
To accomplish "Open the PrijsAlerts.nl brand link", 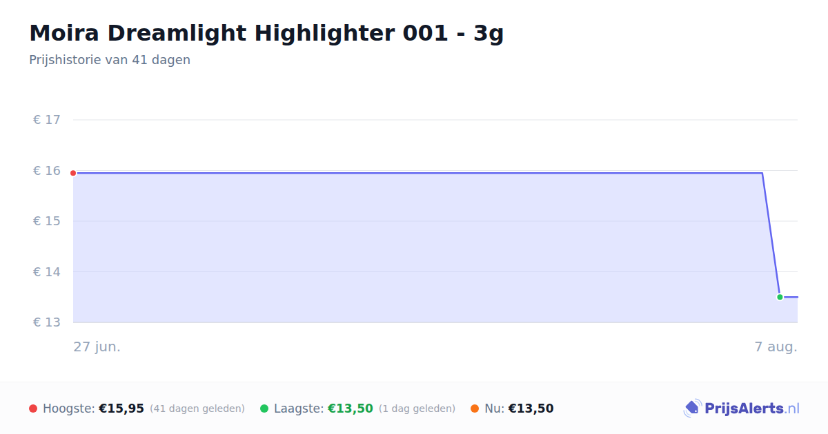I will pyautogui.click(x=742, y=409).
